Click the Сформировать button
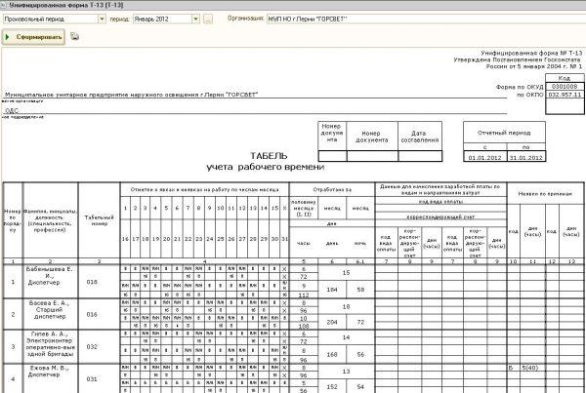 [33, 37]
